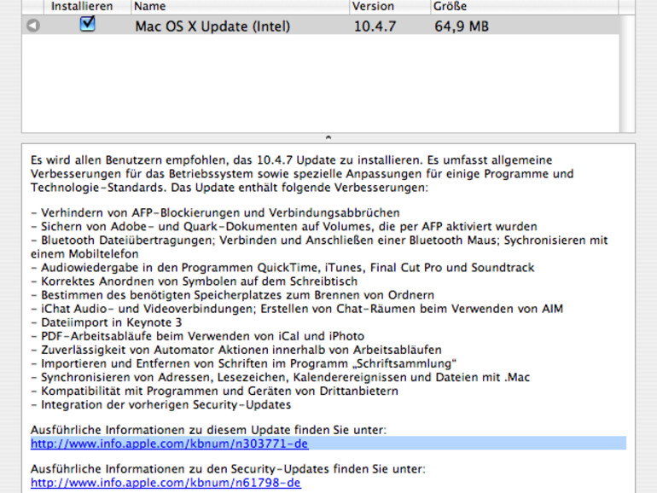Uncheck the Installieren checkbox for Mac OS X Update

coord(87,25)
